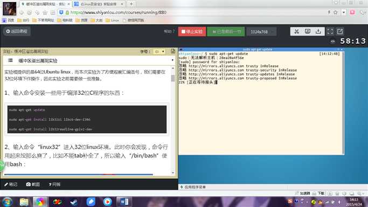Open the 问答 Q&A tab

[54, 184]
